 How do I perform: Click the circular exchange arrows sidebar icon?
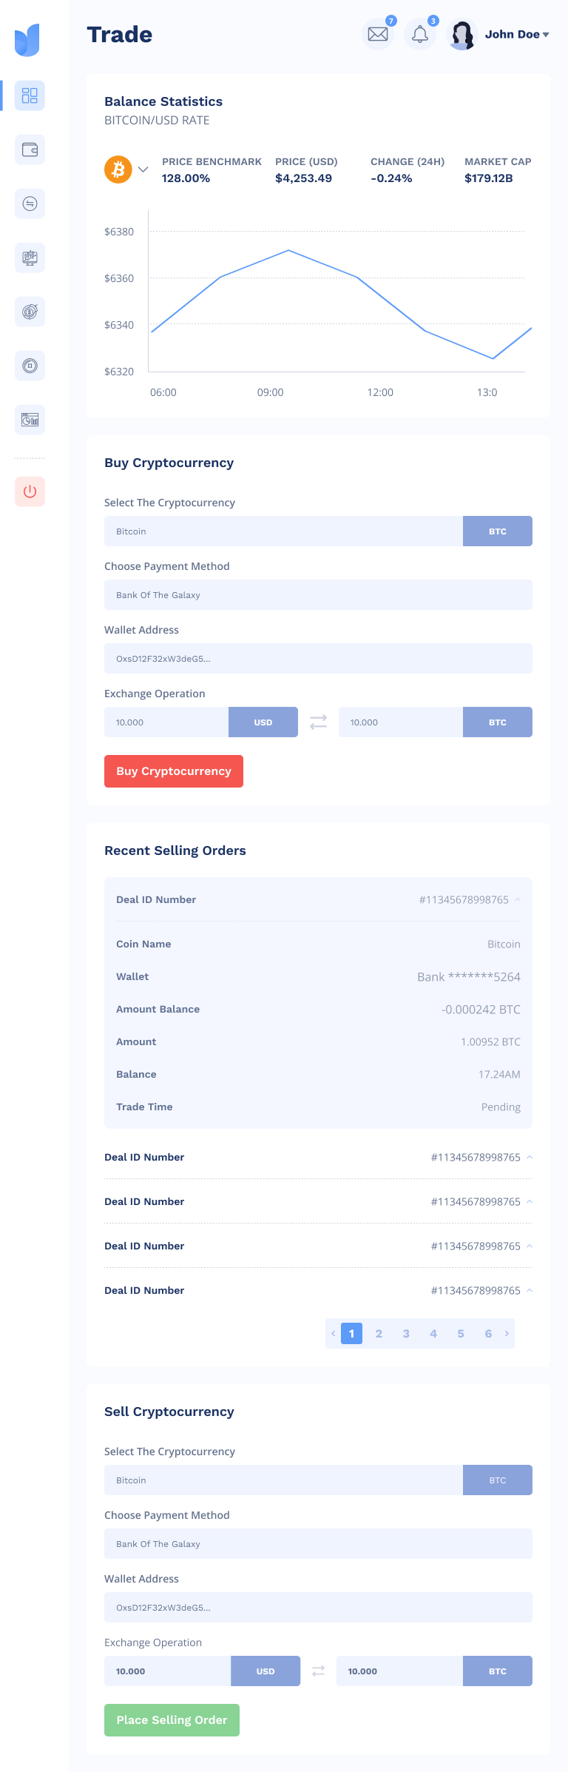coord(30,204)
